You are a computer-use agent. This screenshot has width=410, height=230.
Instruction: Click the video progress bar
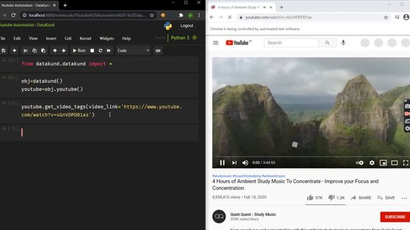point(313,157)
